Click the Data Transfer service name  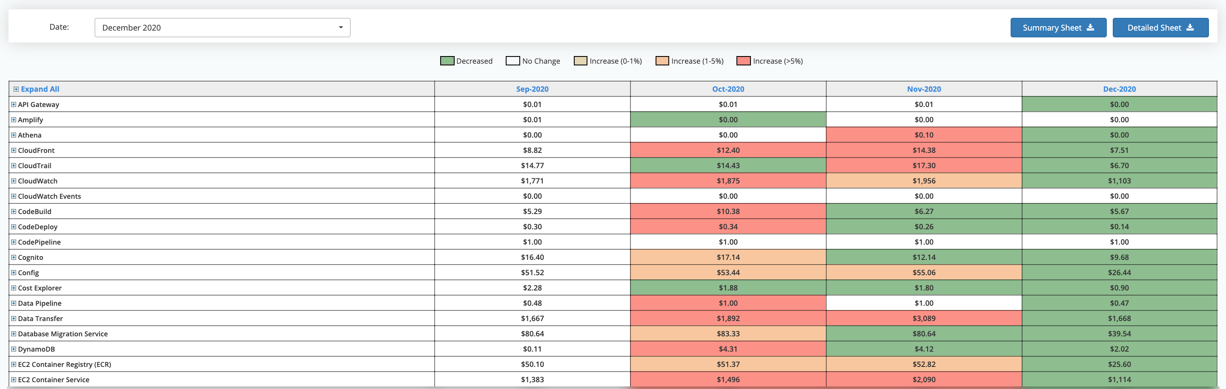click(40, 318)
